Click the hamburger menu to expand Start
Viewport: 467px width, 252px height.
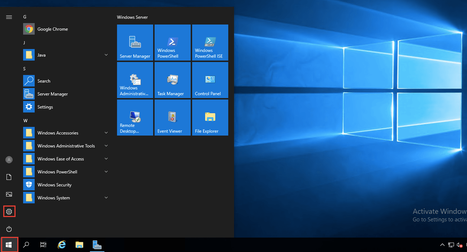(x=9, y=17)
